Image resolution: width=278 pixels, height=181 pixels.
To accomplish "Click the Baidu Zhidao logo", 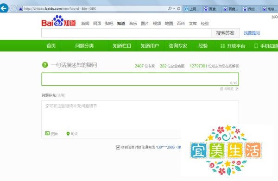I will [x=58, y=21].
